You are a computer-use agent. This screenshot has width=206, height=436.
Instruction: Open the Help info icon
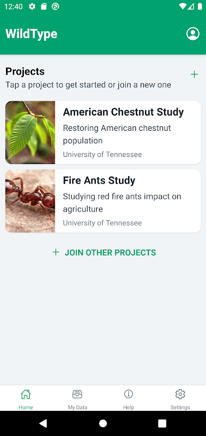point(128,393)
